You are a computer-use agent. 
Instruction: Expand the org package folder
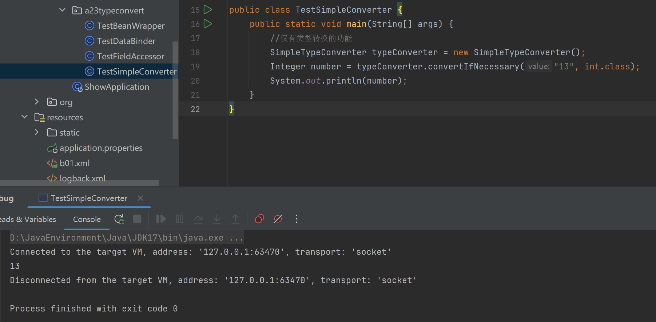[x=36, y=102]
